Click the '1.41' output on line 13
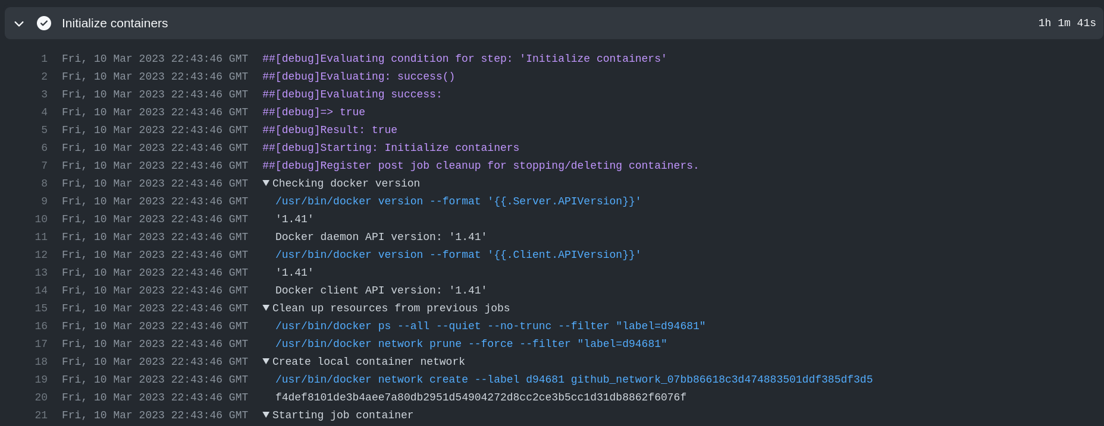 tap(294, 273)
